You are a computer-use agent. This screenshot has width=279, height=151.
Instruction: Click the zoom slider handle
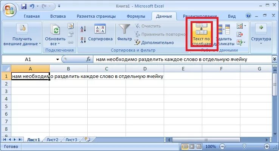point(244,146)
